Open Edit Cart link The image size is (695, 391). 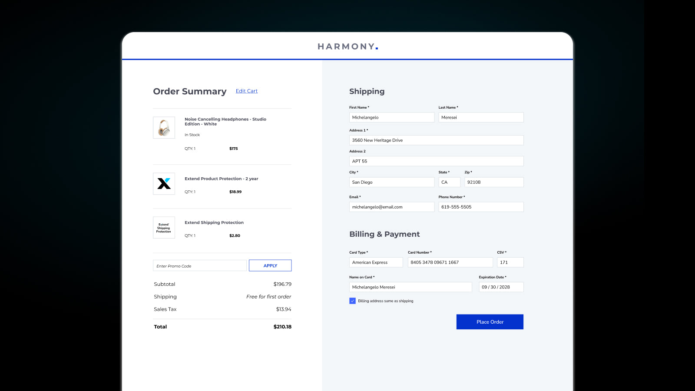pyautogui.click(x=246, y=91)
